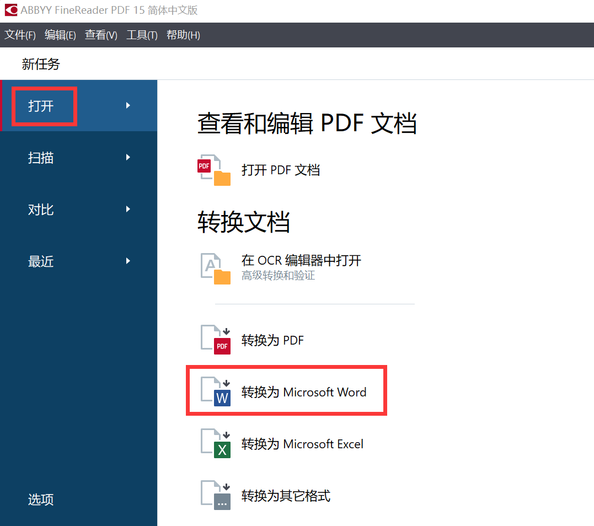
Task: Open the 工具(T) menu
Action: pyautogui.click(x=142, y=35)
